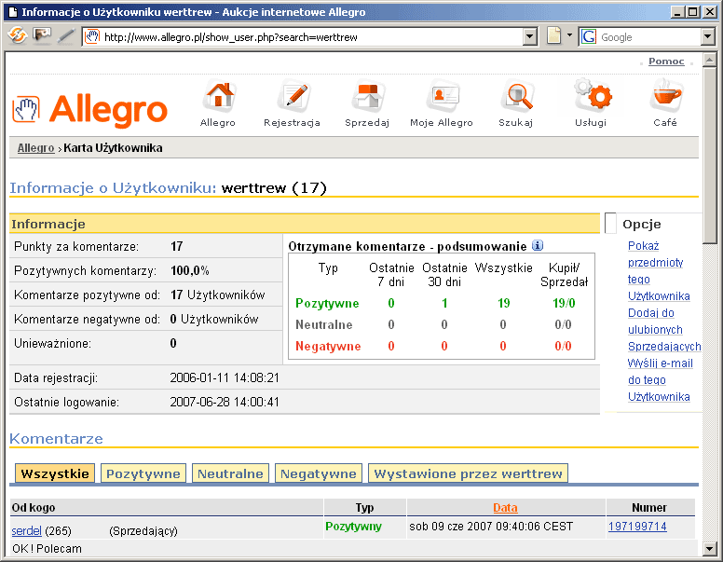Click the window title bar page icon

13,12
